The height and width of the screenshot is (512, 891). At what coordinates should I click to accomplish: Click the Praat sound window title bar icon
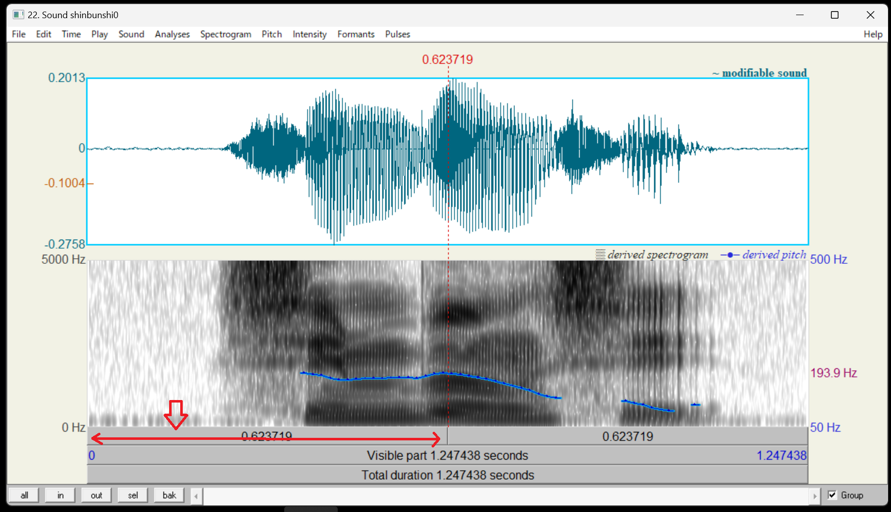coord(19,15)
